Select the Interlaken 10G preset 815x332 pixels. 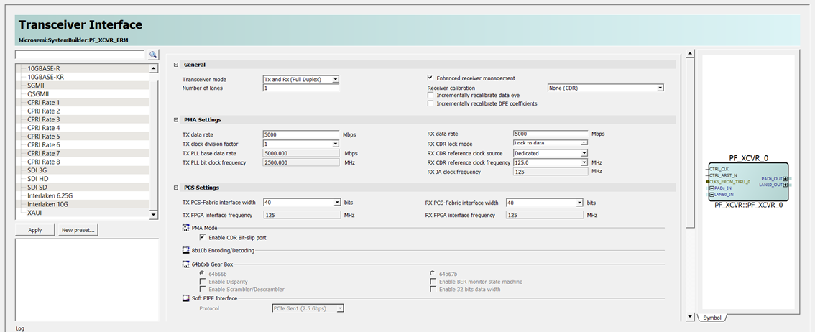[x=47, y=205]
